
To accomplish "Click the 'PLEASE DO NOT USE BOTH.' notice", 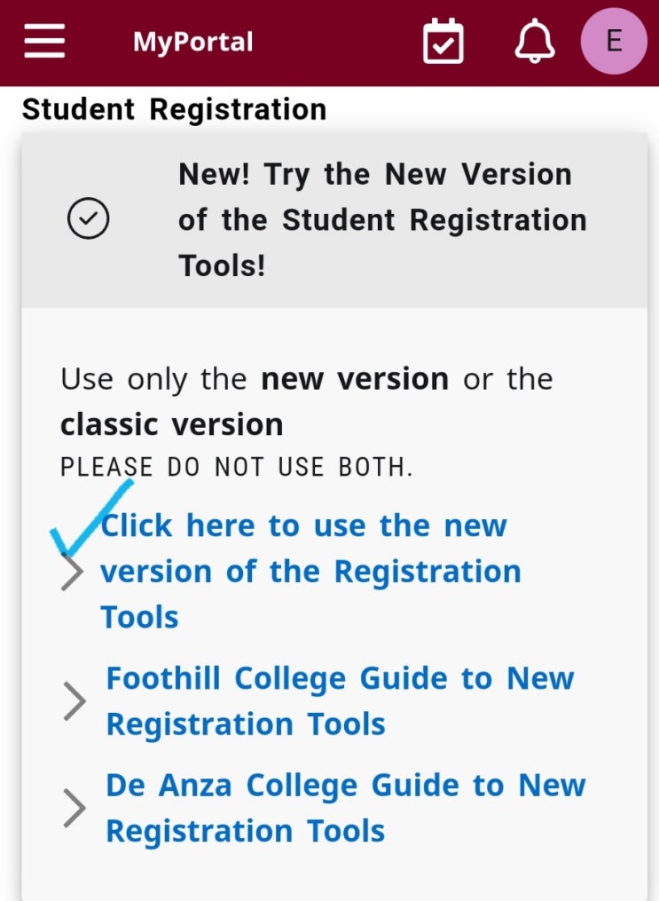I will 236,468.
